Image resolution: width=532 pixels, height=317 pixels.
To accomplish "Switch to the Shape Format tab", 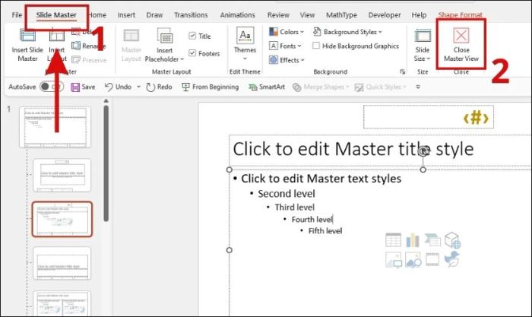I will tap(460, 15).
